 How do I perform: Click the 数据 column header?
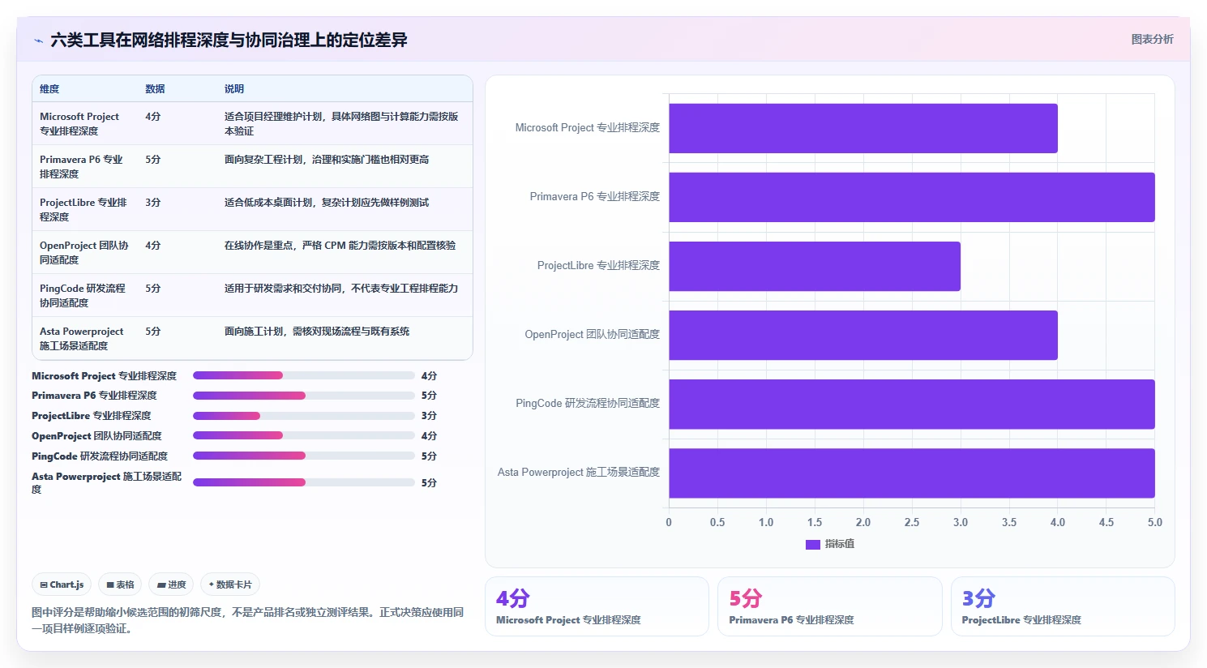tap(155, 89)
